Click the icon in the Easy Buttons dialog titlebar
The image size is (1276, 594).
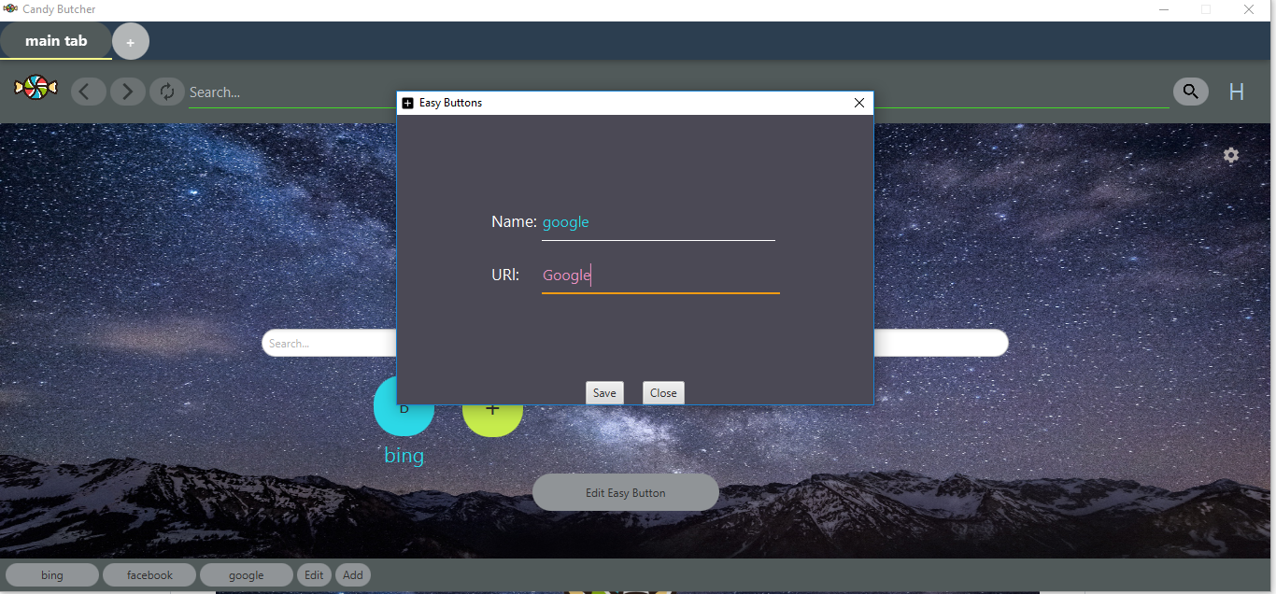408,103
